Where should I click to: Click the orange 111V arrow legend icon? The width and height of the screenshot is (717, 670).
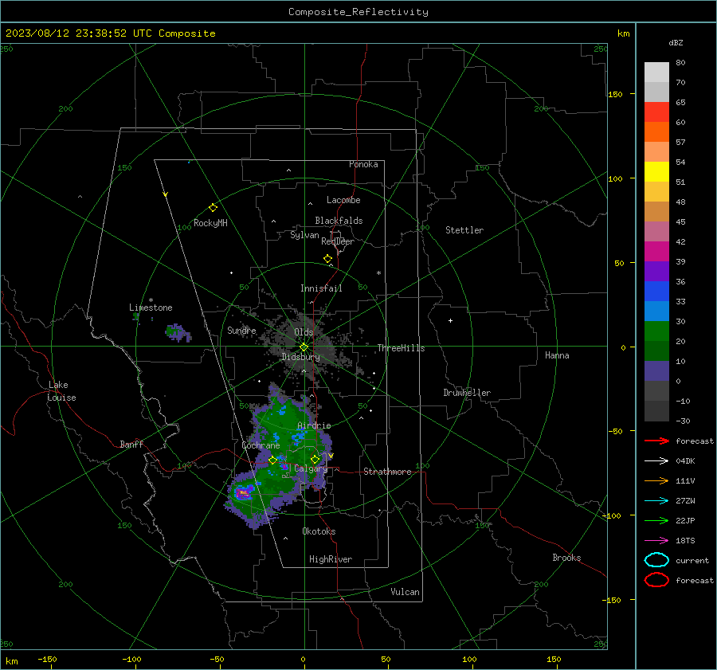point(656,480)
